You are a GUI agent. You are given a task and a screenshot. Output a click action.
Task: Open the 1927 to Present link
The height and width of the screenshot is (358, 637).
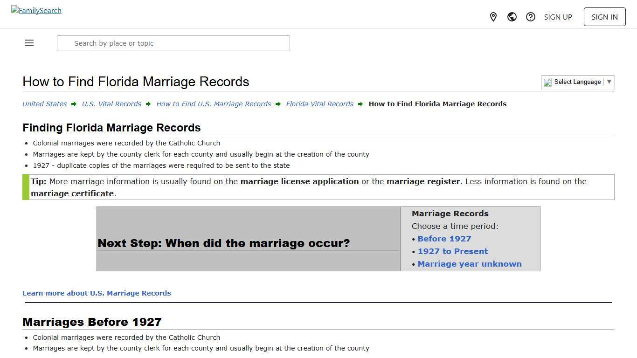click(x=453, y=251)
